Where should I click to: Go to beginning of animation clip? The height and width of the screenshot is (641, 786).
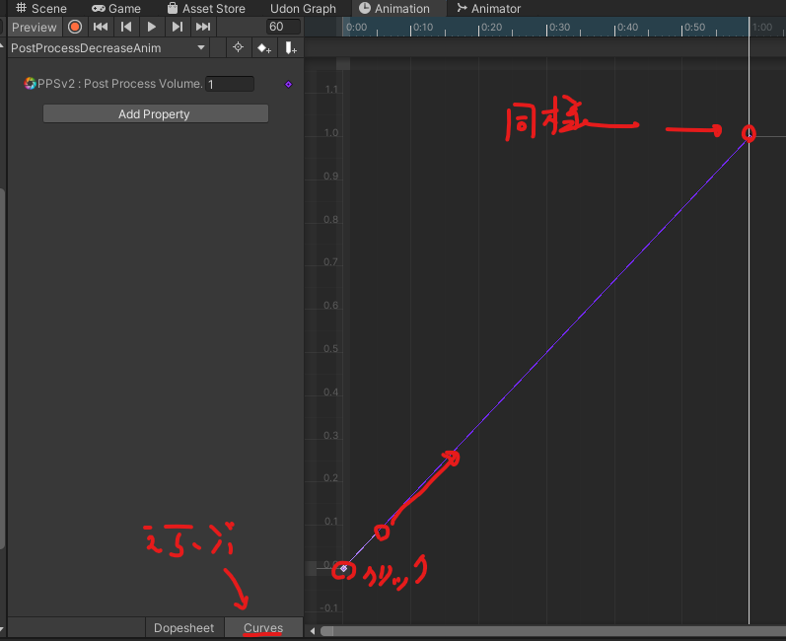coord(101,27)
